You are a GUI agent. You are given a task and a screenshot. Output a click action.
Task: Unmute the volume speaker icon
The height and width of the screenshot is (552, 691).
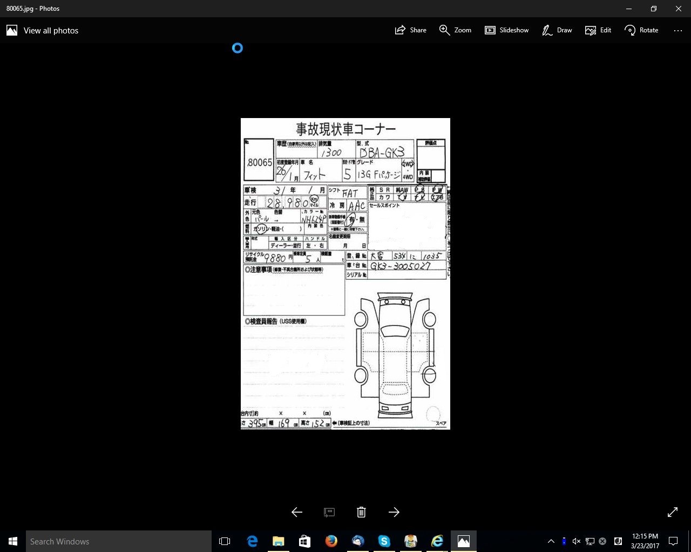(x=577, y=541)
